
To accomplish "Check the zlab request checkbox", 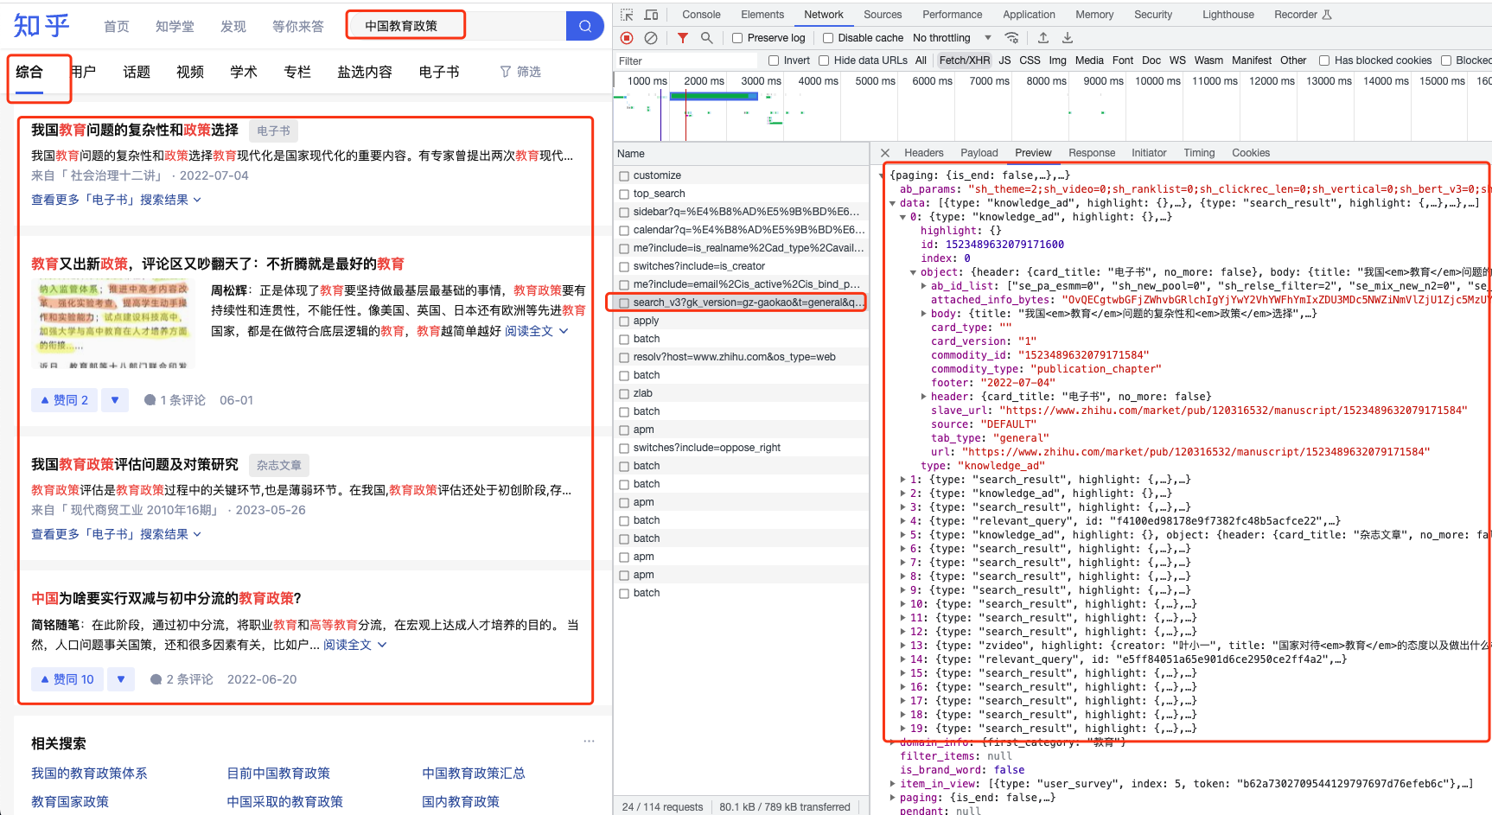I will (x=624, y=393).
